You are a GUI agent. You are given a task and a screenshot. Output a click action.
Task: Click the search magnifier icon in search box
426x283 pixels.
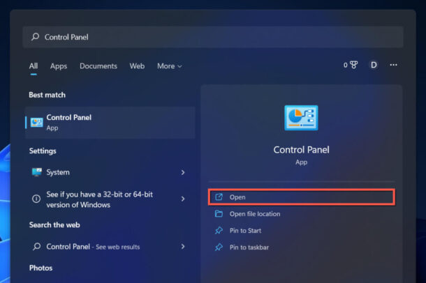pos(35,36)
